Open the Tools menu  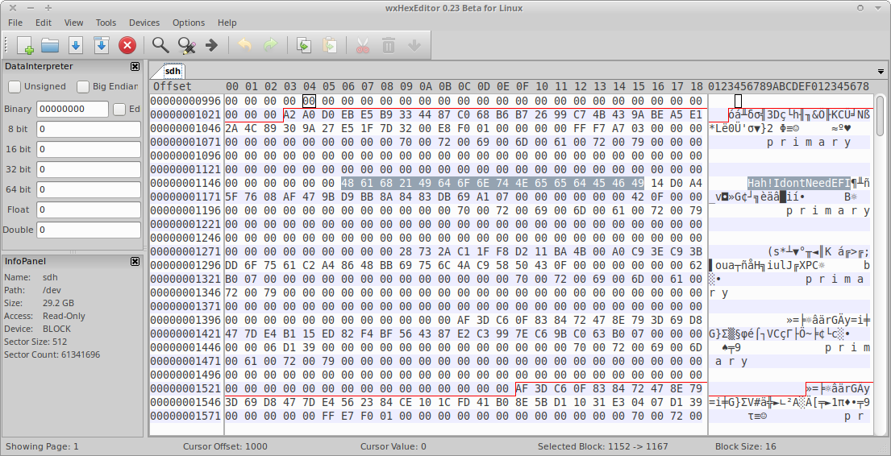coord(106,23)
